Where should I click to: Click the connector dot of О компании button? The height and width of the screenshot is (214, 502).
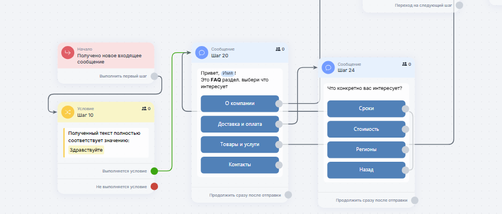coord(279,104)
